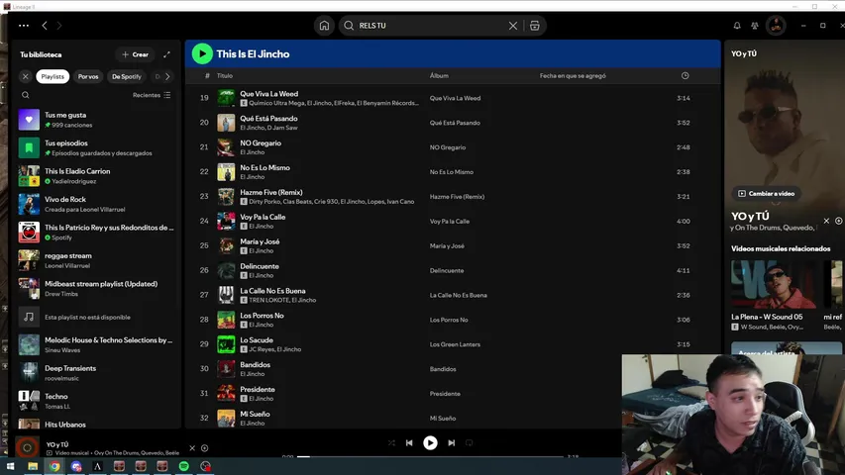Screen dimensions: 845x475
Task: Sort tracks by Título column
Action: 225,76
